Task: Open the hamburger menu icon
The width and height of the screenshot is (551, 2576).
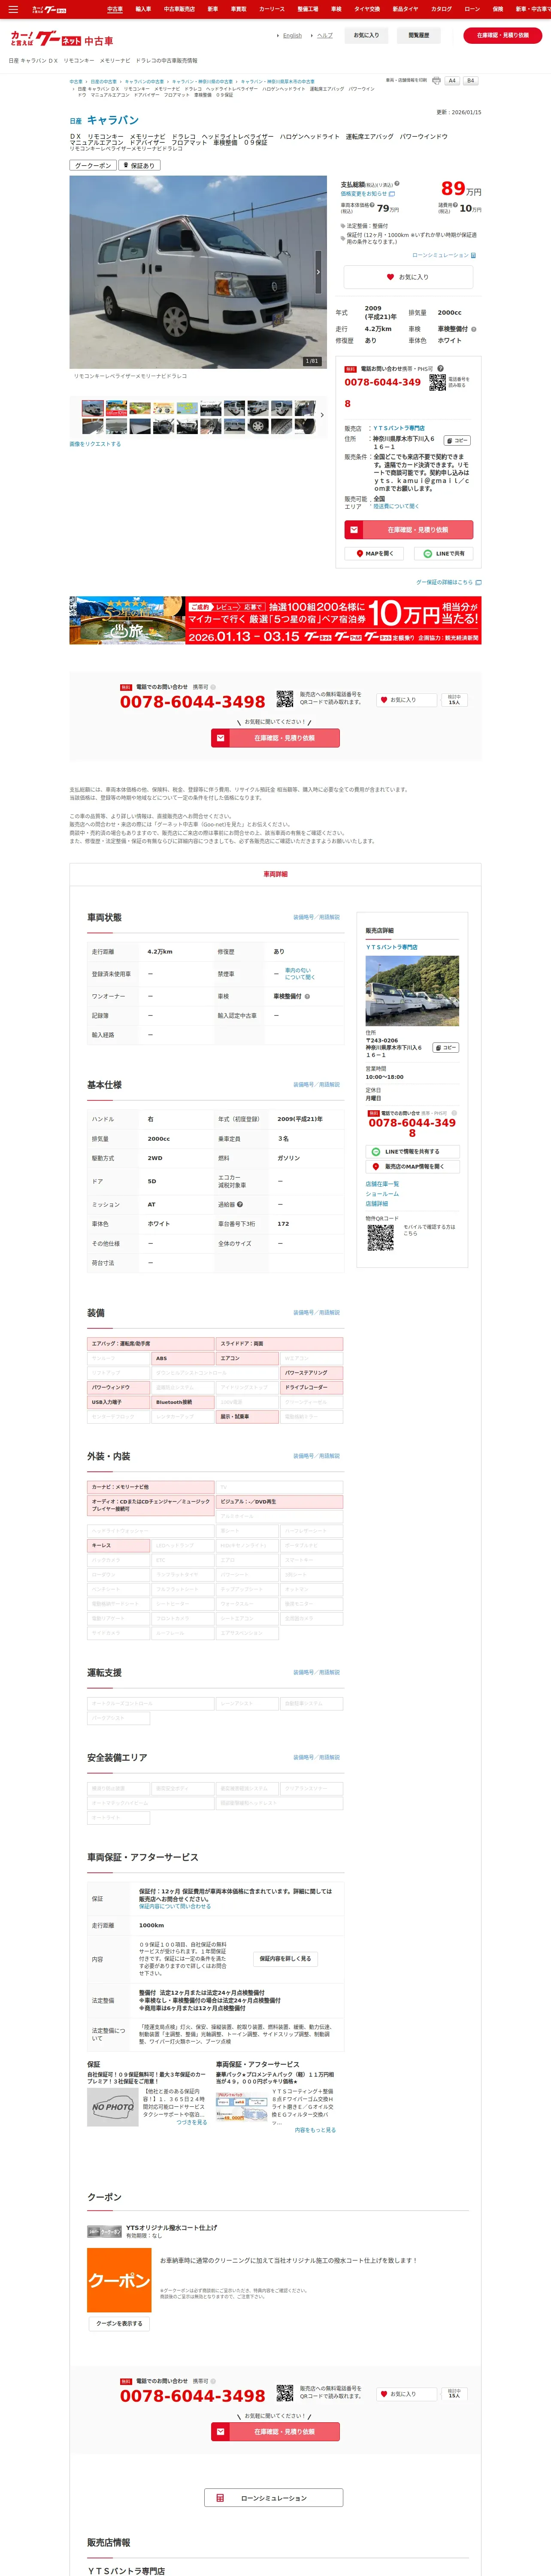Action: (x=13, y=9)
